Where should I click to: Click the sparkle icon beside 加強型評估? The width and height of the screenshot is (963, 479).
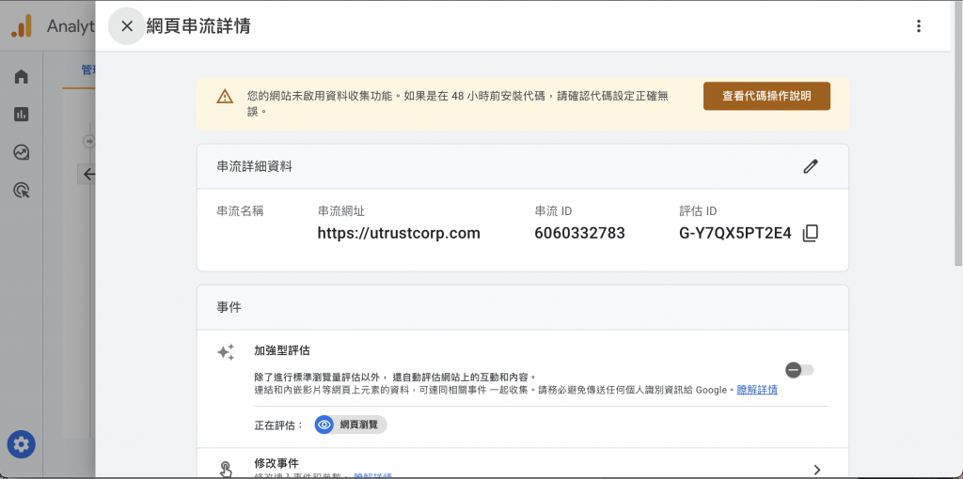point(226,352)
